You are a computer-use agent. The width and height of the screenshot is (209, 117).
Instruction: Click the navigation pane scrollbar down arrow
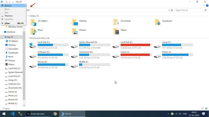(24, 105)
